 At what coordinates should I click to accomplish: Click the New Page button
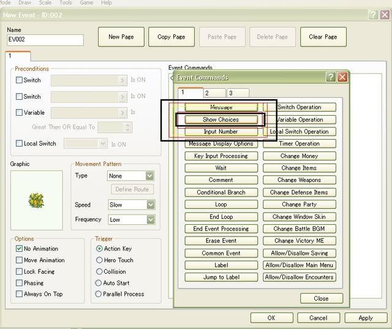[x=121, y=37]
